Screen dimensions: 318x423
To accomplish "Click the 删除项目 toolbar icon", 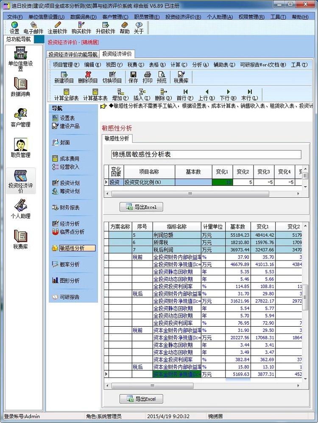I will pyautogui.click(x=88, y=77).
